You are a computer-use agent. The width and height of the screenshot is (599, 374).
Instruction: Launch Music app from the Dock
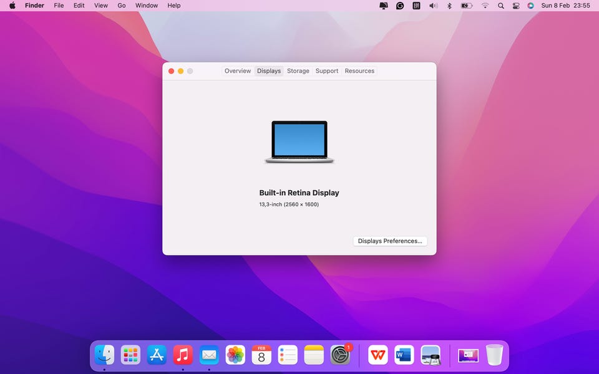tap(183, 355)
